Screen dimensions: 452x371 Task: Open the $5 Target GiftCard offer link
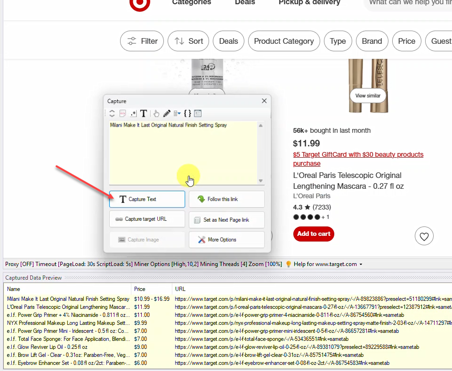click(358, 159)
